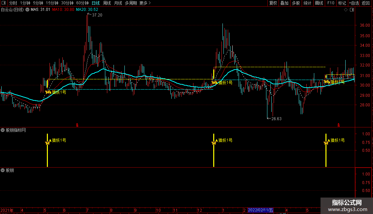Click the butterfly signal icon near the June 2022 candles
The image size is (373, 214).
(x=326, y=82)
